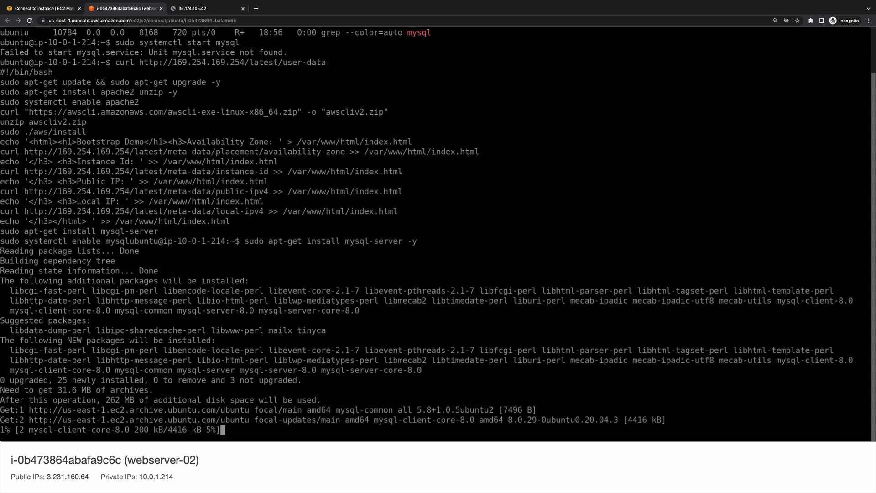Reload the EC2 connect page
The height and width of the screenshot is (493, 876).
29,21
